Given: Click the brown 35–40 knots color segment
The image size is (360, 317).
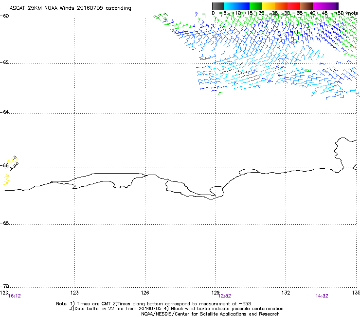Looking at the screenshot, I should (306, 6).
